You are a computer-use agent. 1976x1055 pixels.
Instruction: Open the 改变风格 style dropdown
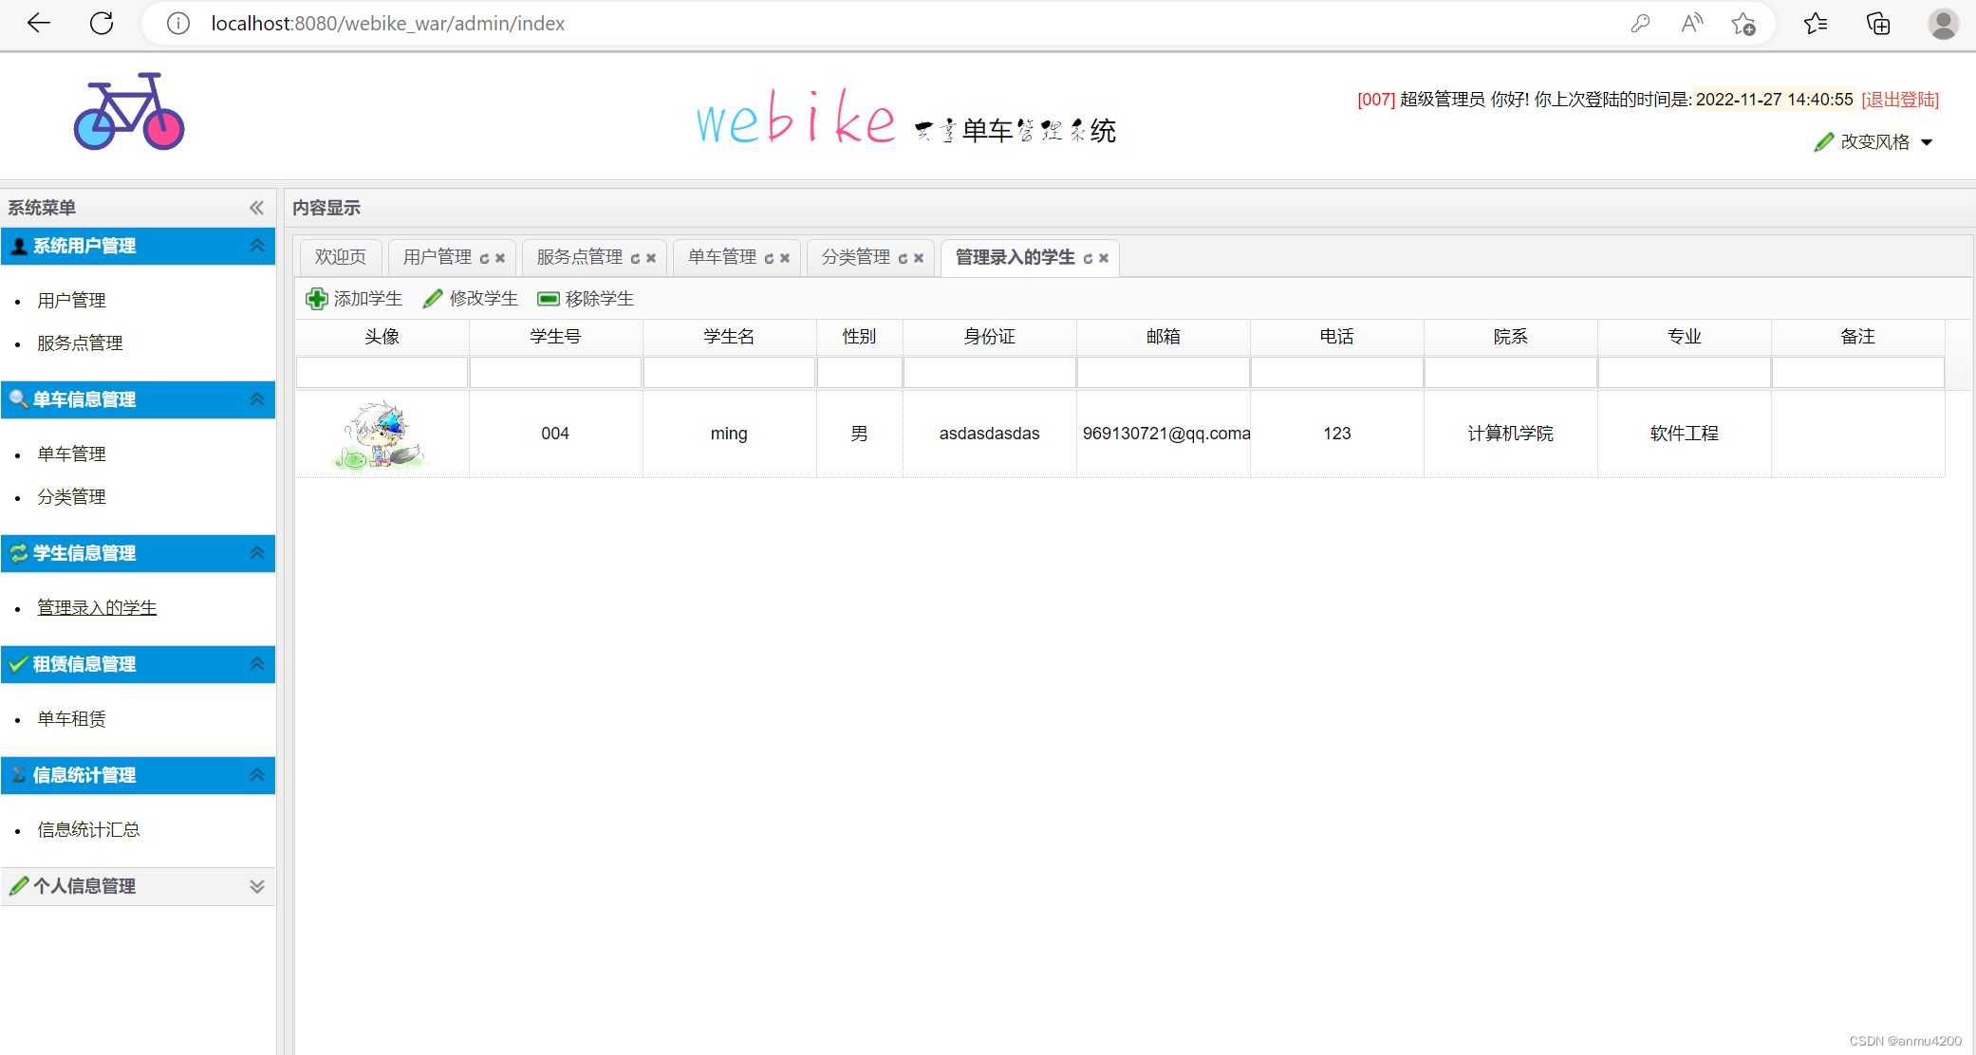click(x=1874, y=142)
